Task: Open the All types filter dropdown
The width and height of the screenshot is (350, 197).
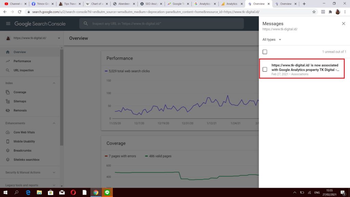Action: pyautogui.click(x=272, y=40)
